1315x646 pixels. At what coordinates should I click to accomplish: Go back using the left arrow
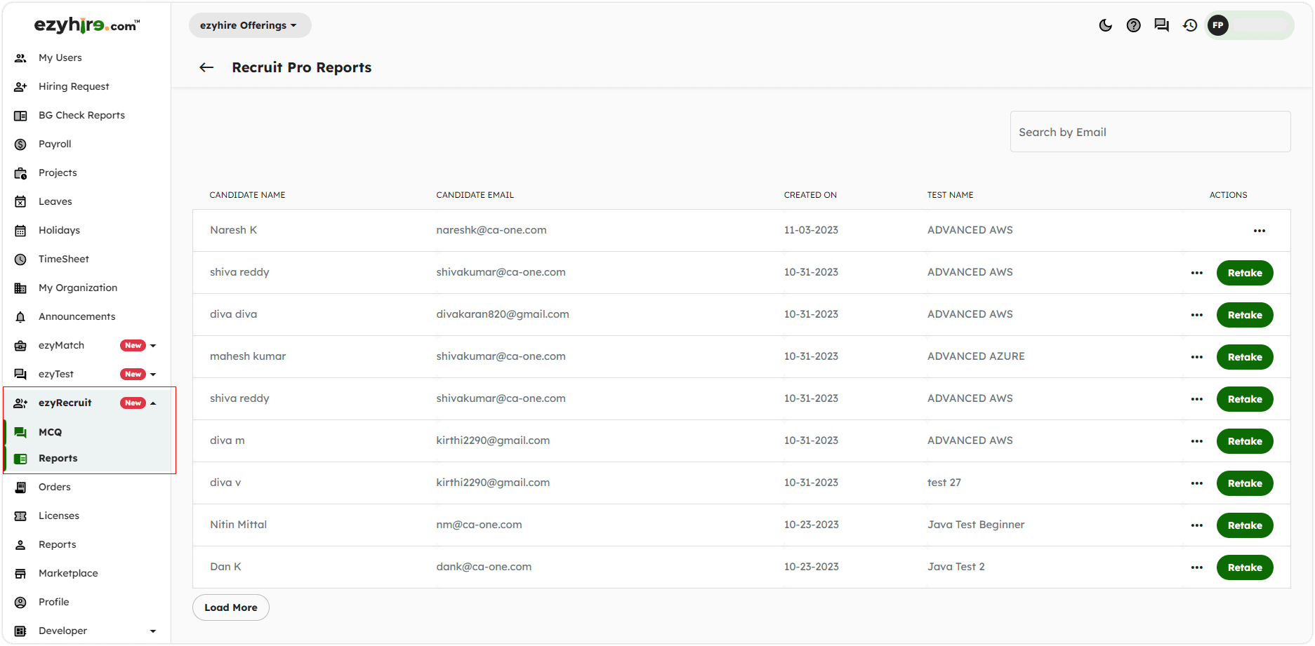tap(206, 67)
